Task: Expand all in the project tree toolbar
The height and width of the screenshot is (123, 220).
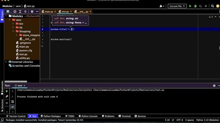Action: coord(20,12)
